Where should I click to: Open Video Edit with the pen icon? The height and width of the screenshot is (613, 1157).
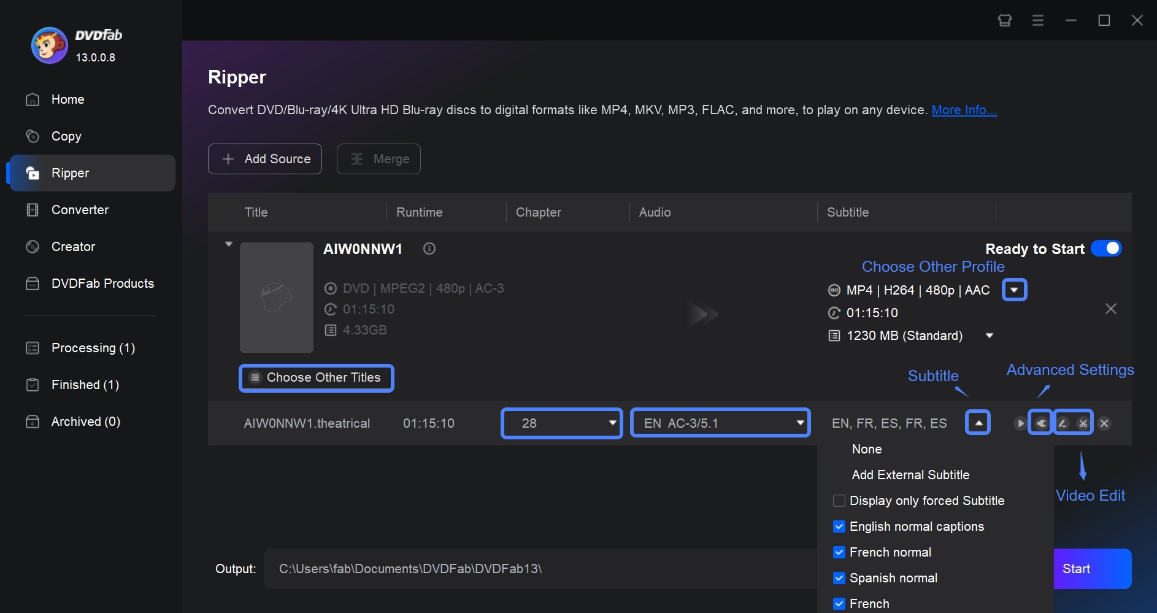tap(1063, 423)
